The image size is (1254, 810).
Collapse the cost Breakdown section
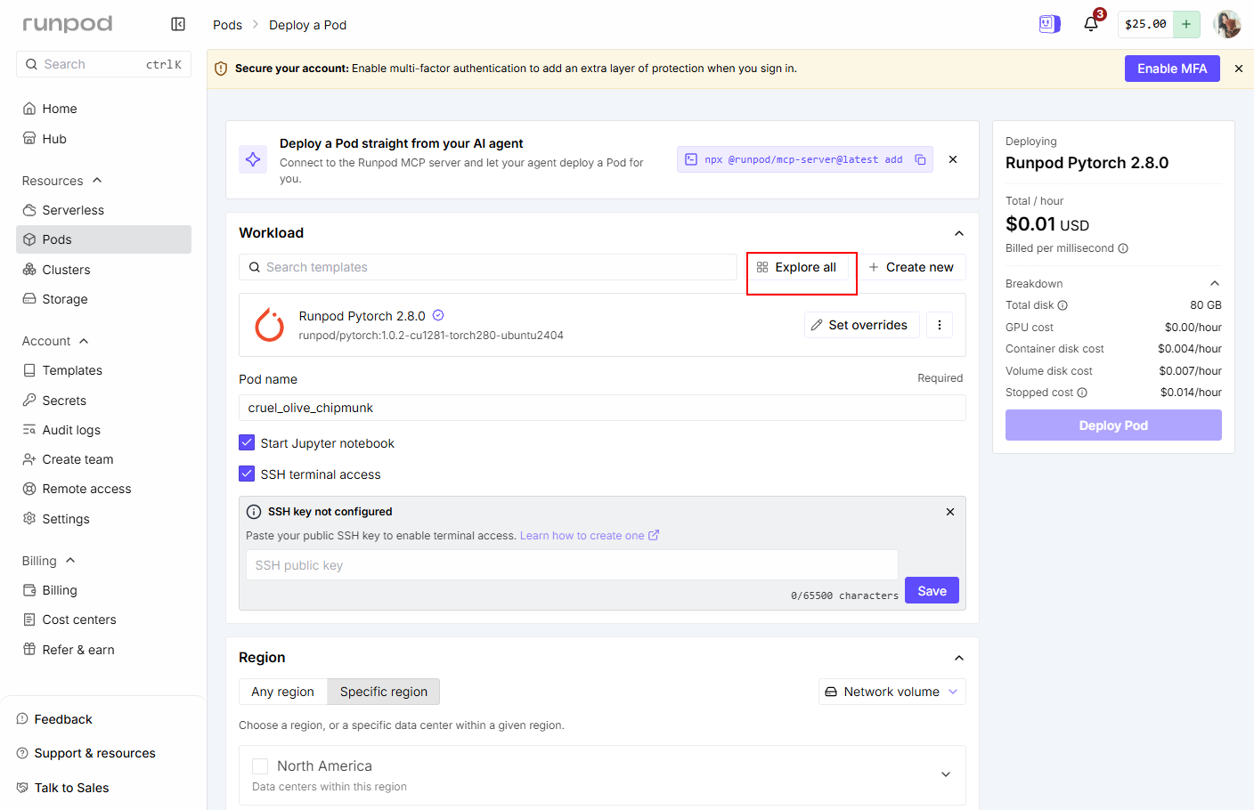point(1215,283)
